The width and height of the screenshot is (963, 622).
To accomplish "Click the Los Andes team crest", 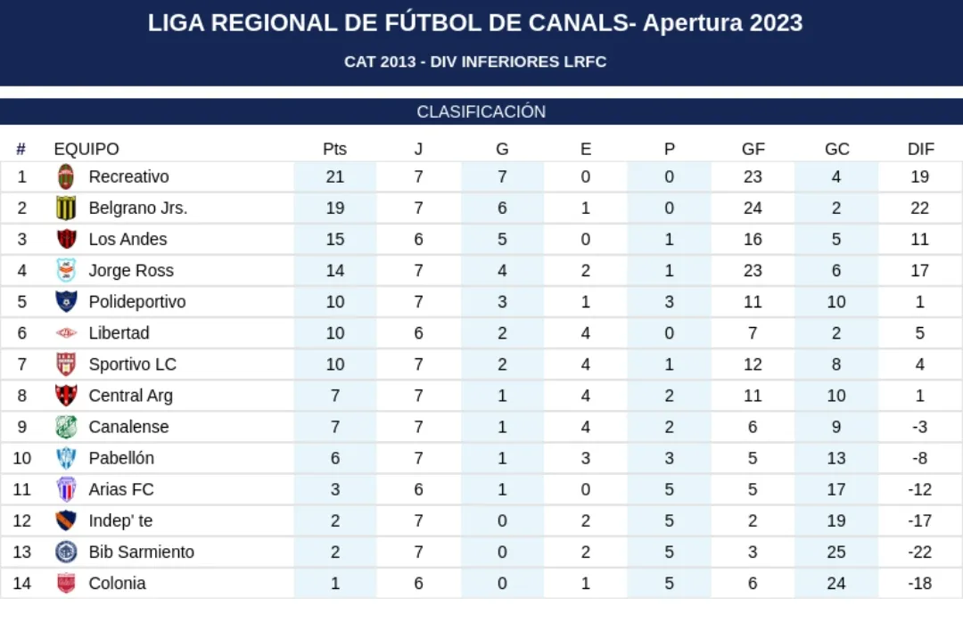I will click(66, 239).
